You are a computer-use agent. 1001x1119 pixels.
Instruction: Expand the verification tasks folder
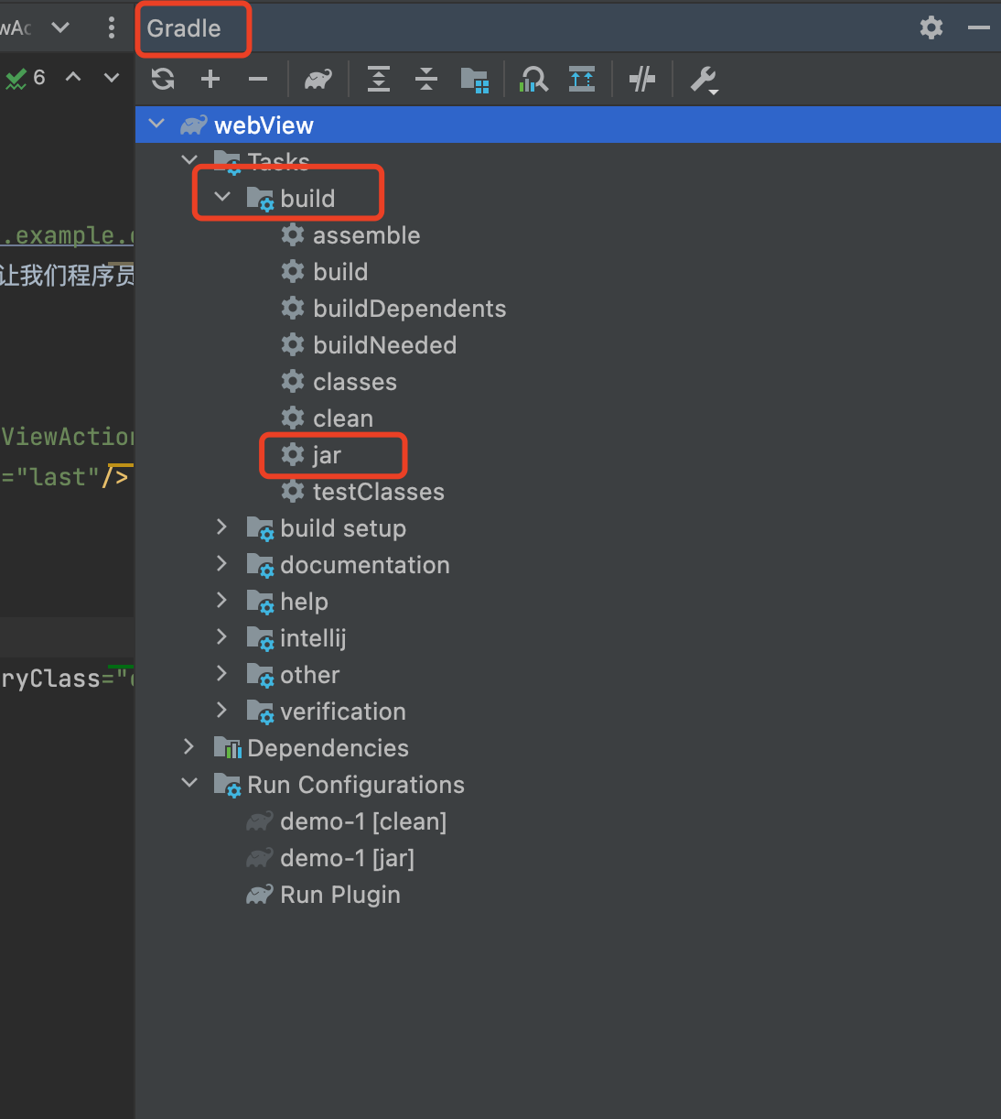pos(222,711)
